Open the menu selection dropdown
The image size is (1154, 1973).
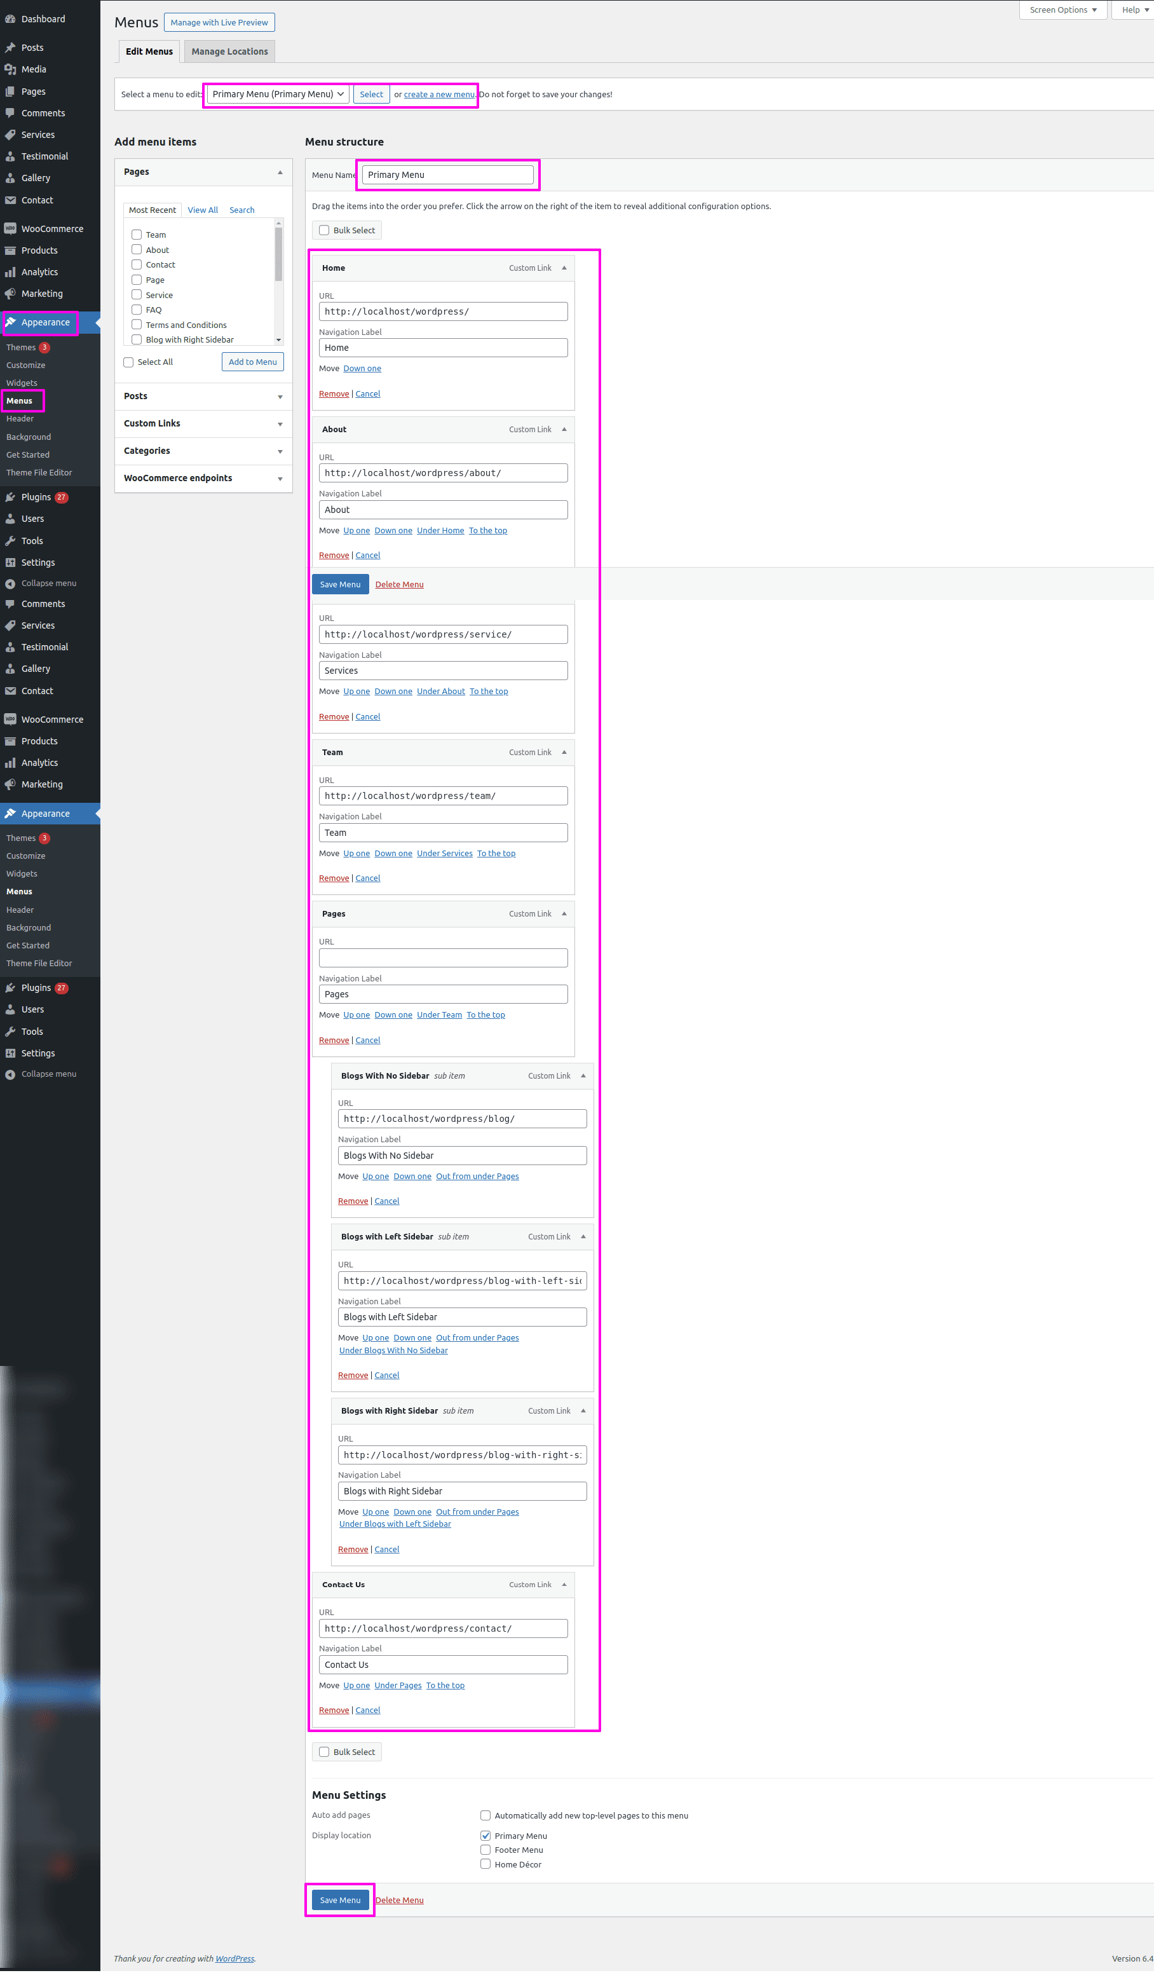coord(277,94)
